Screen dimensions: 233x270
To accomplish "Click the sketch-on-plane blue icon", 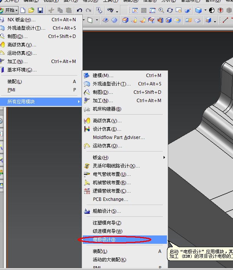I will coord(105,21).
